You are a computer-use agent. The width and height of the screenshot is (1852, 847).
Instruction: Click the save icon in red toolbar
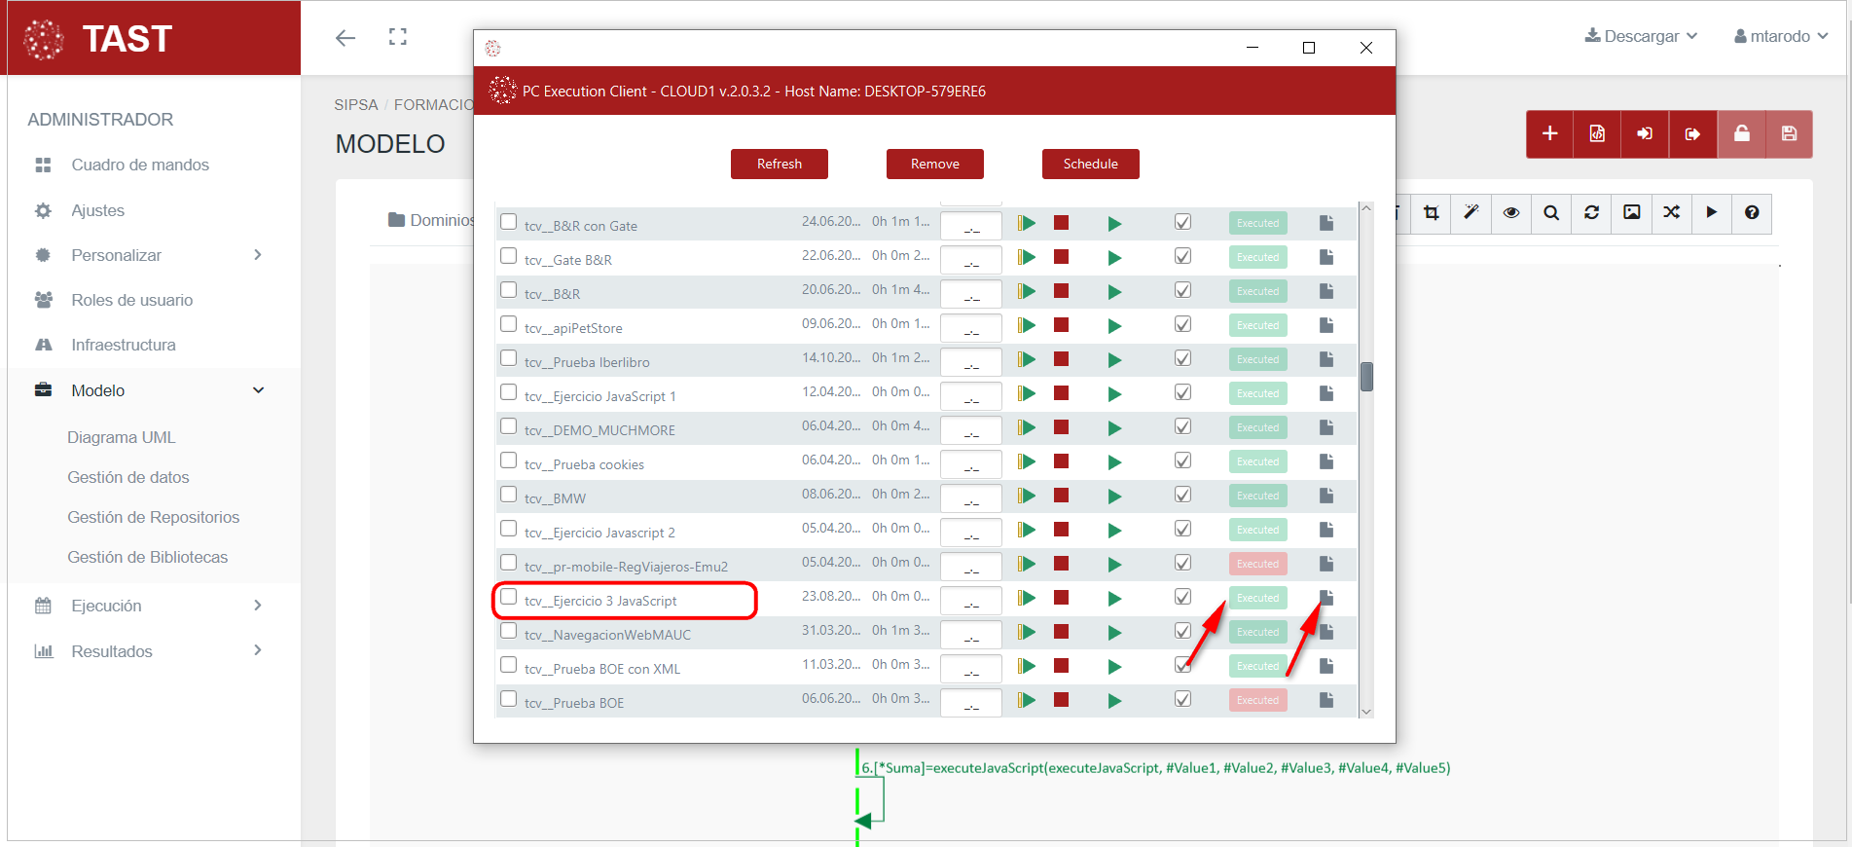click(1789, 134)
